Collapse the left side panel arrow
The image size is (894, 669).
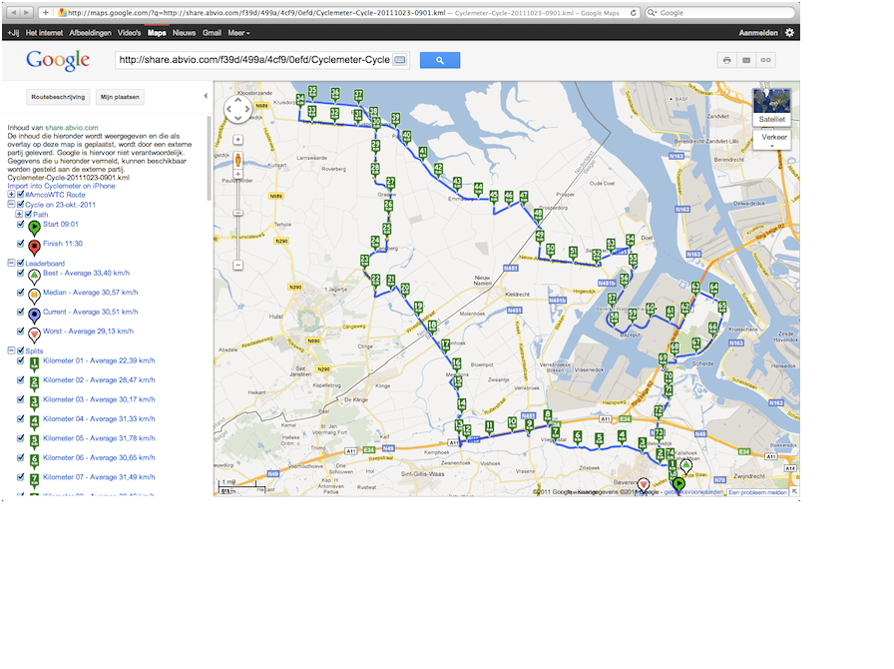point(206,96)
